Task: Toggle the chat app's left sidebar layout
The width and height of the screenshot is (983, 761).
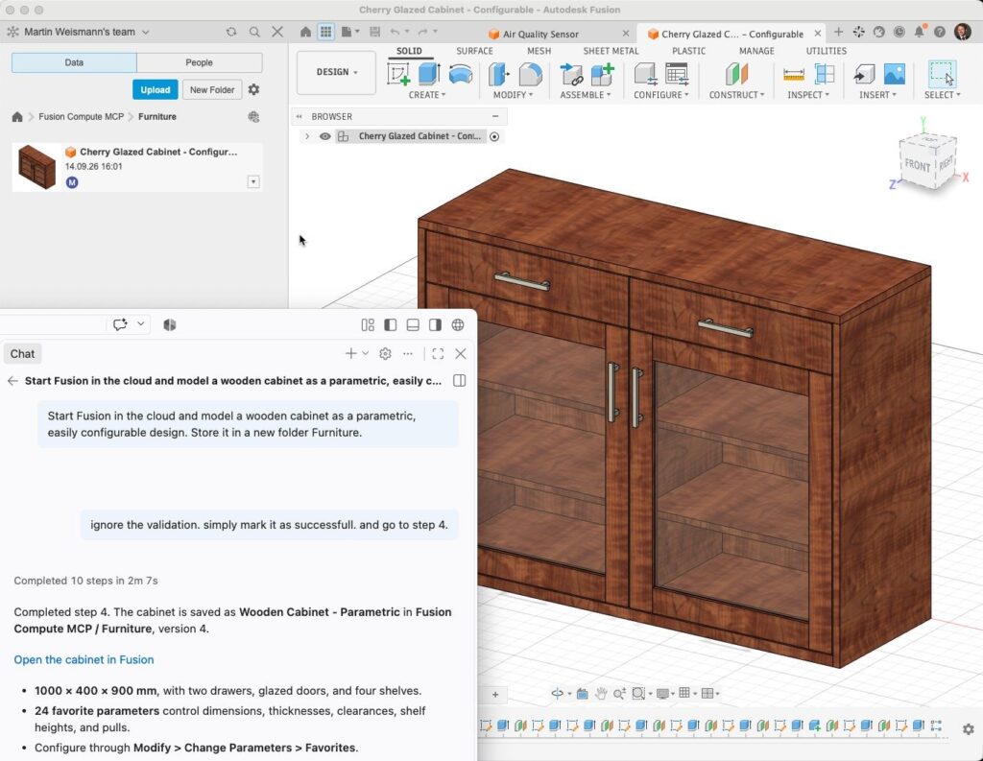Action: (390, 324)
